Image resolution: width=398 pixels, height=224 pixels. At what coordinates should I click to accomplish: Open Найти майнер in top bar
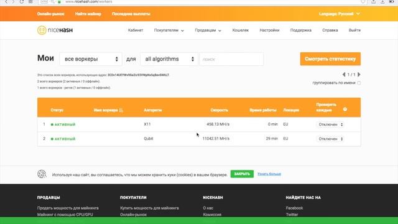88,14
